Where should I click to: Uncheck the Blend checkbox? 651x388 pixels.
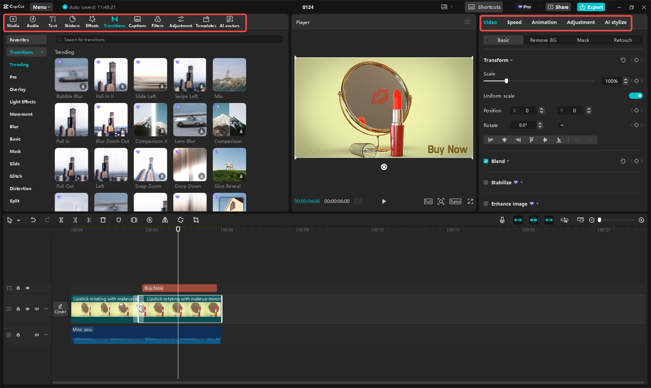tap(486, 161)
